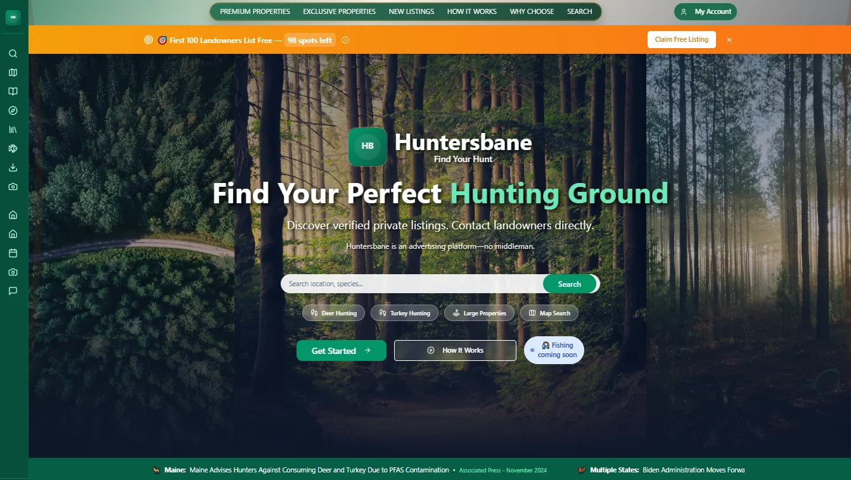
Task: Click the '98 spots left' badge
Action: pyautogui.click(x=310, y=40)
